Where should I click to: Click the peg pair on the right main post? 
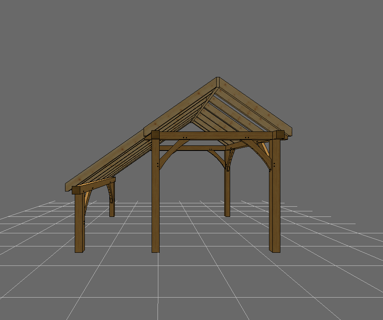274,164
